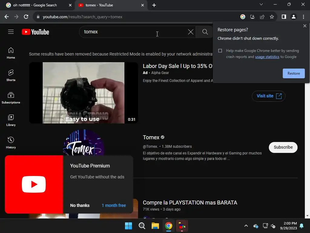Open the Windows Start menu
Viewport: 310px width, 233px height.
(x=128, y=226)
